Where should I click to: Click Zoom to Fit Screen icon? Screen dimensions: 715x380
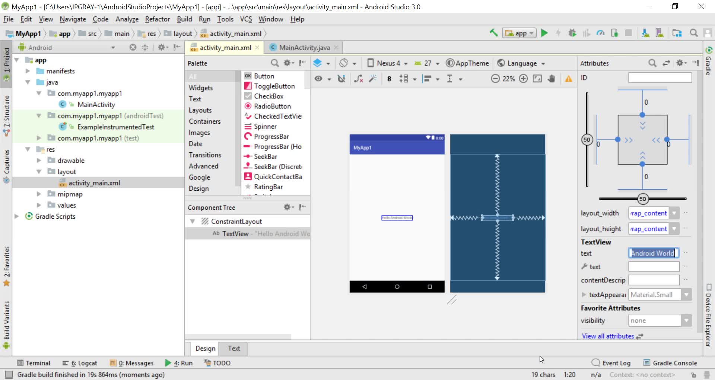(537, 79)
